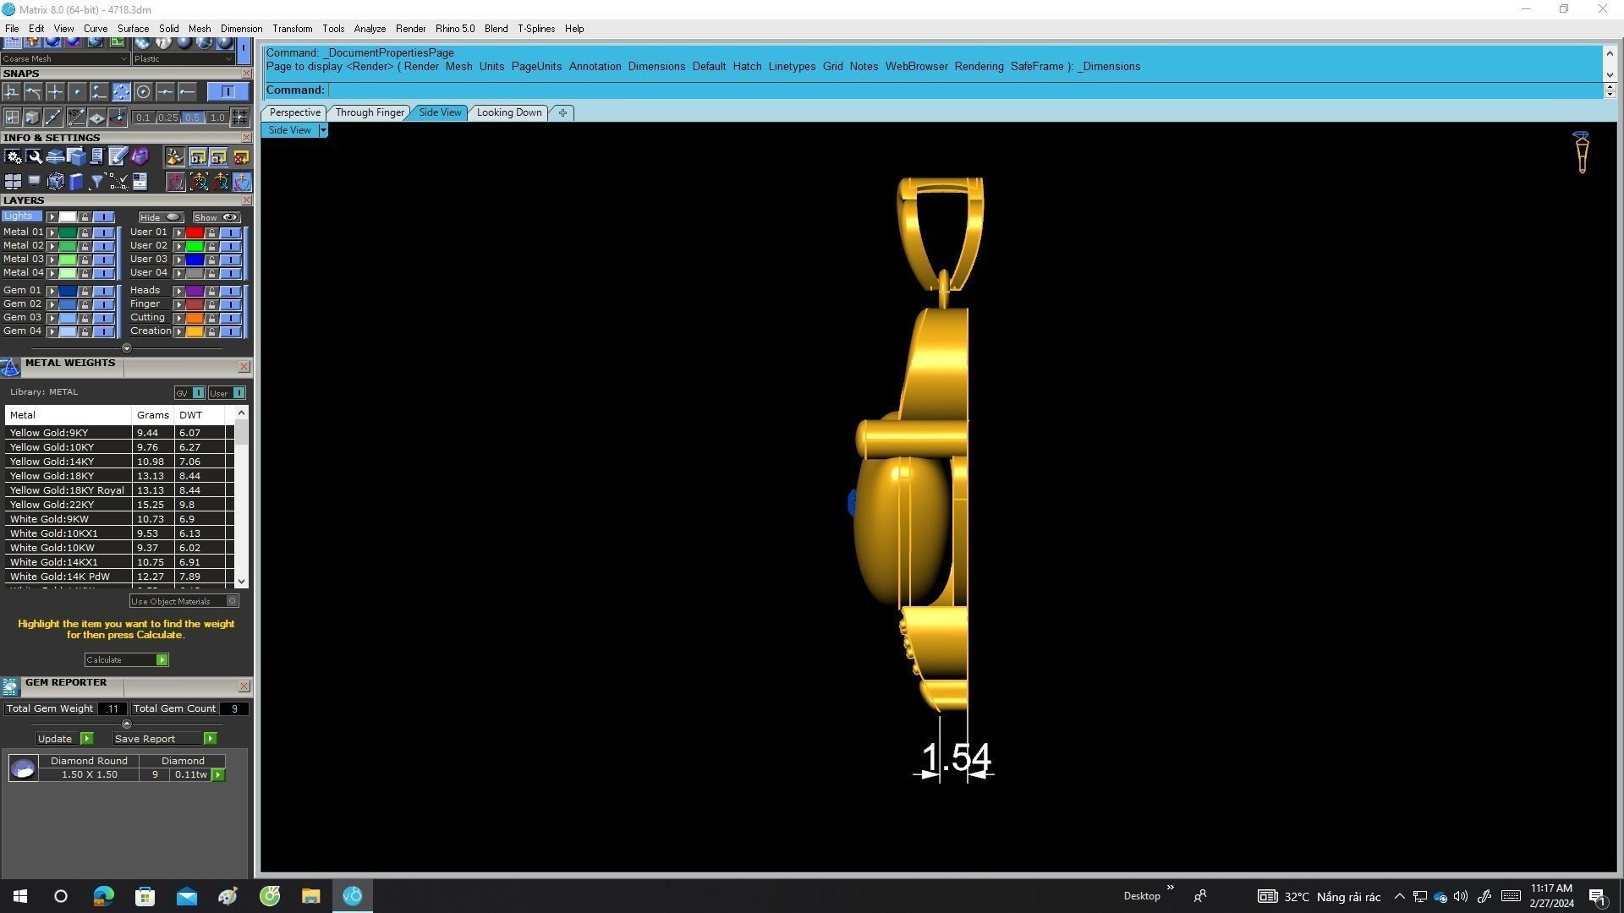
Task: Unlock toggle for the Gem 02 layer
Action: tap(85, 304)
